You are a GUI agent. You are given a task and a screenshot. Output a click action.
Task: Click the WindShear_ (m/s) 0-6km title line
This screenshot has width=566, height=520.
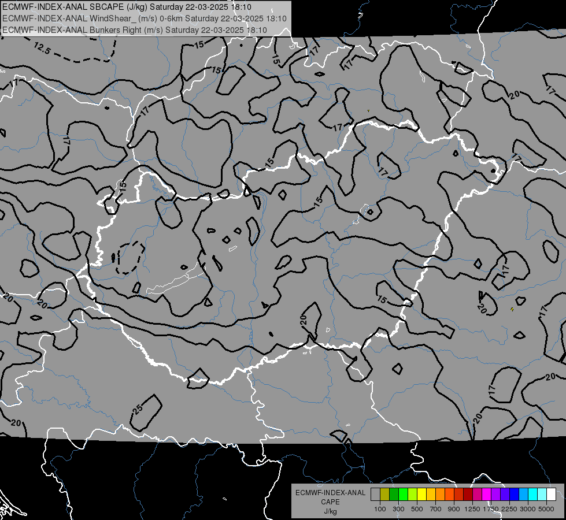[145, 18]
